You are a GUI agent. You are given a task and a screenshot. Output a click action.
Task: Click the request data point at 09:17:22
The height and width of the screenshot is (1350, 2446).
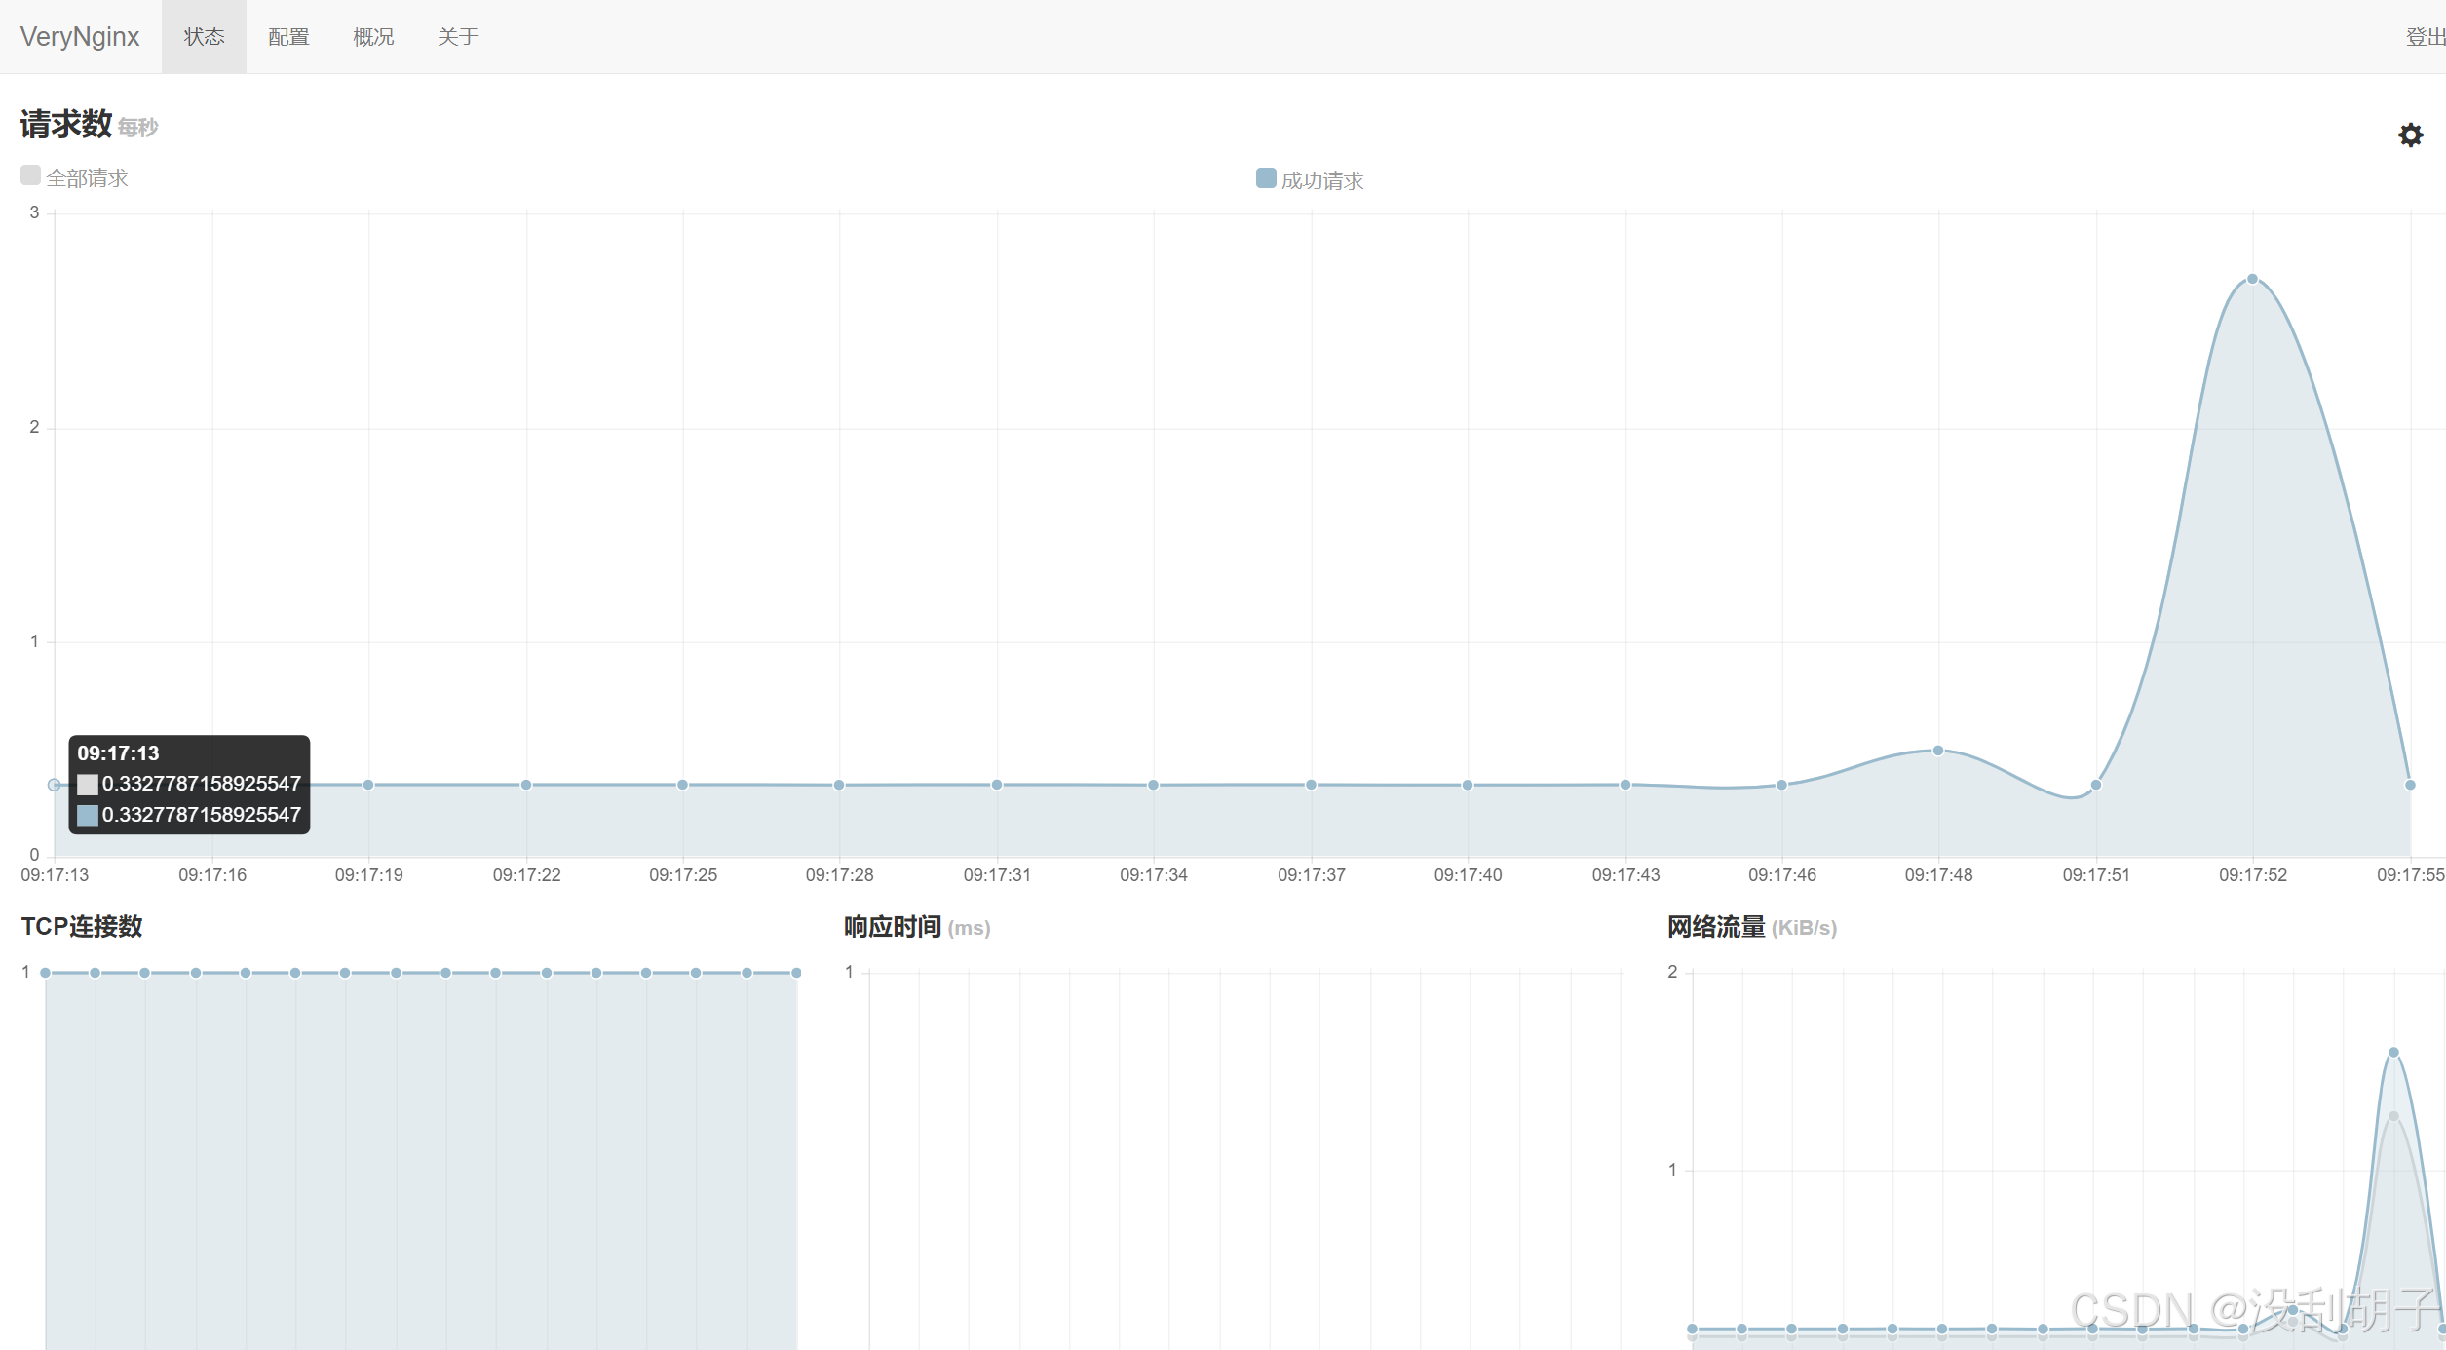[526, 785]
